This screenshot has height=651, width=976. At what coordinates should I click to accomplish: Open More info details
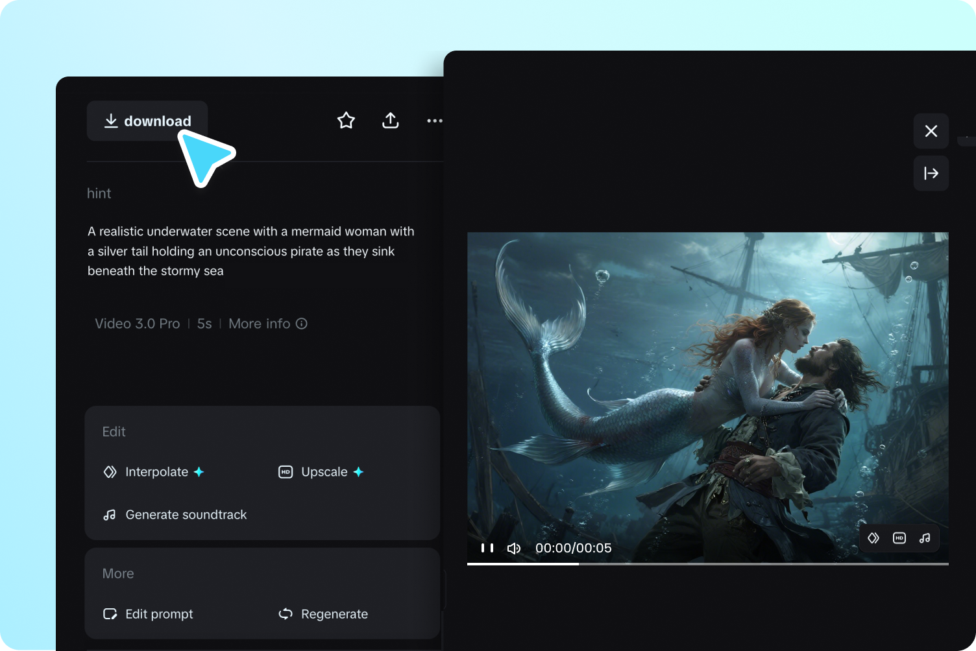click(x=267, y=323)
